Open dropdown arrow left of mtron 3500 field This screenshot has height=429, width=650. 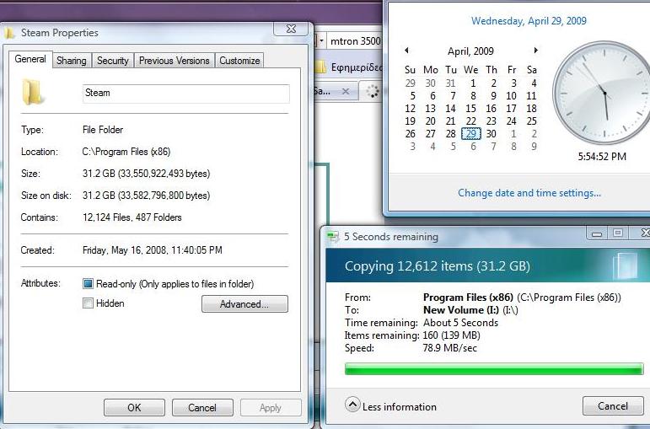coord(321,41)
